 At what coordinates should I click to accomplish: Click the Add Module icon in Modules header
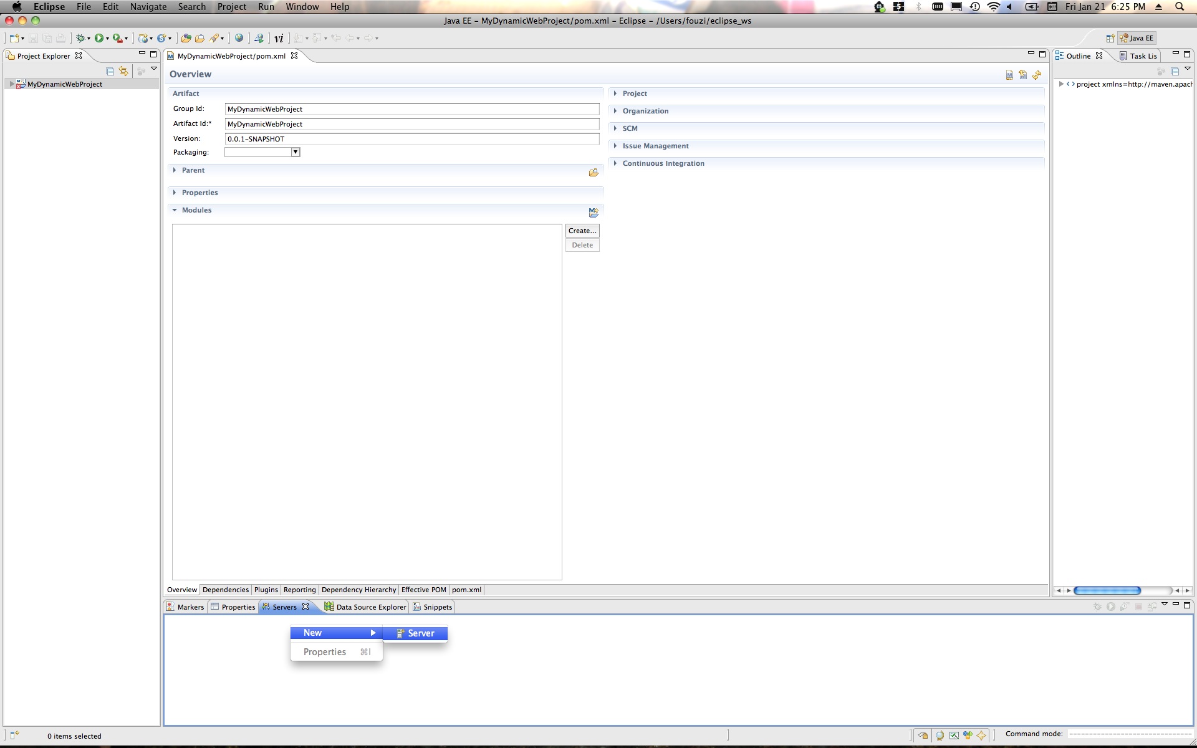(594, 213)
